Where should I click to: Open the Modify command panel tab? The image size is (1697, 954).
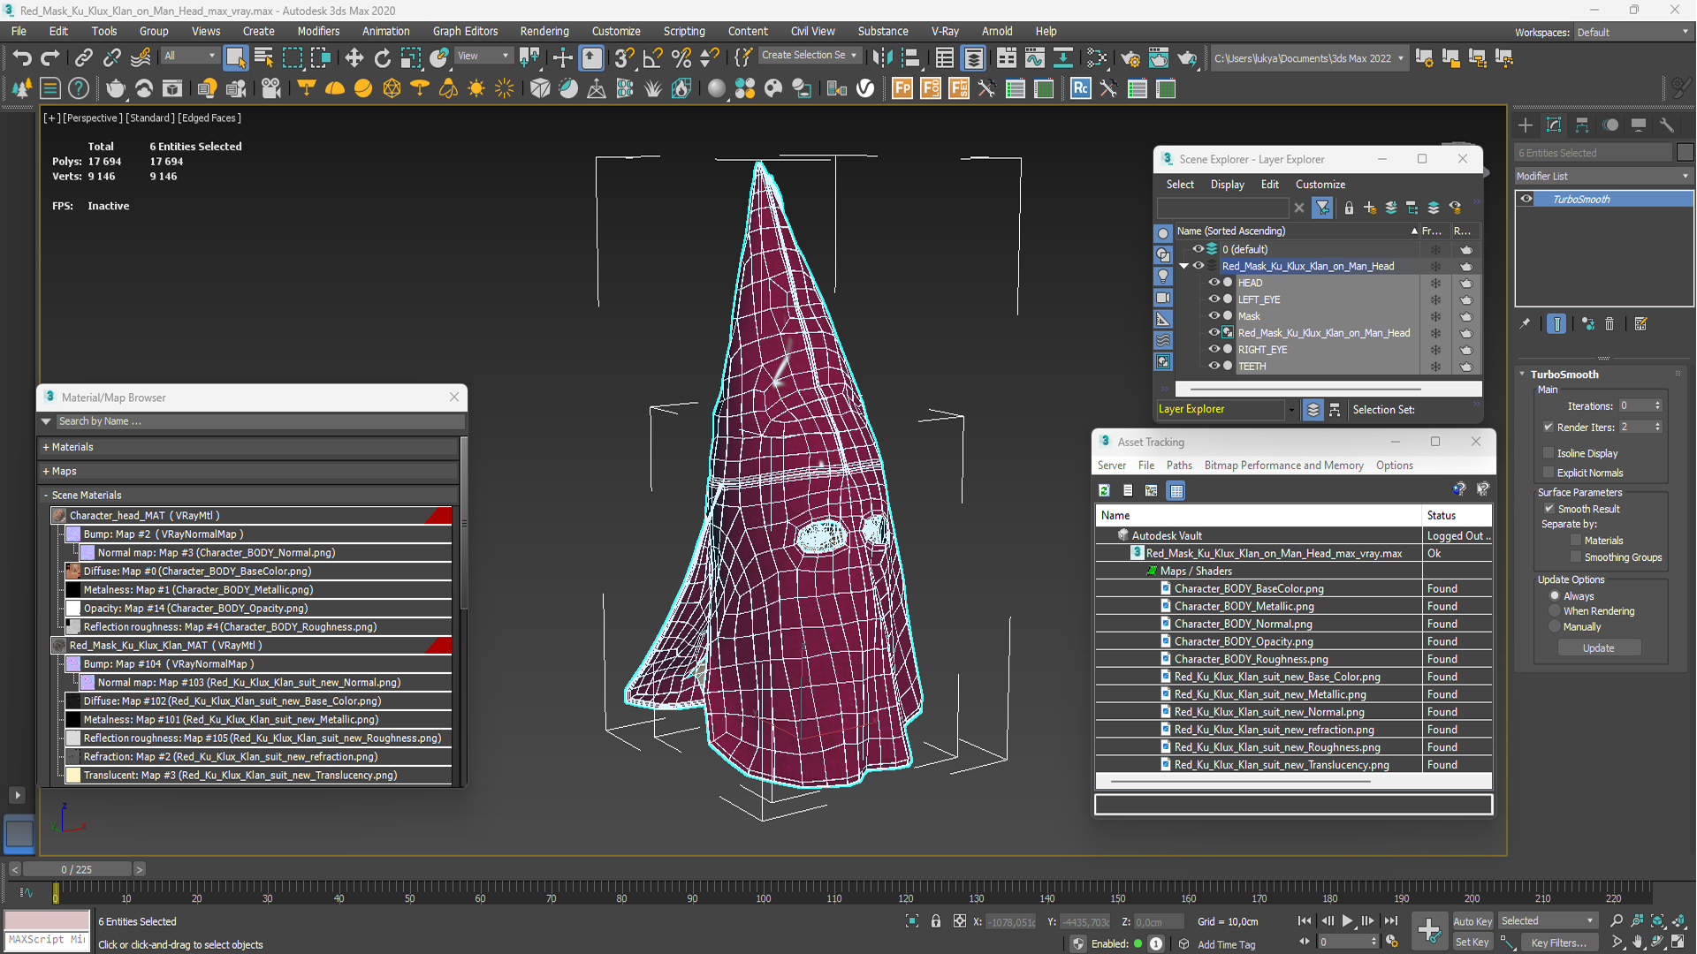tap(1554, 125)
